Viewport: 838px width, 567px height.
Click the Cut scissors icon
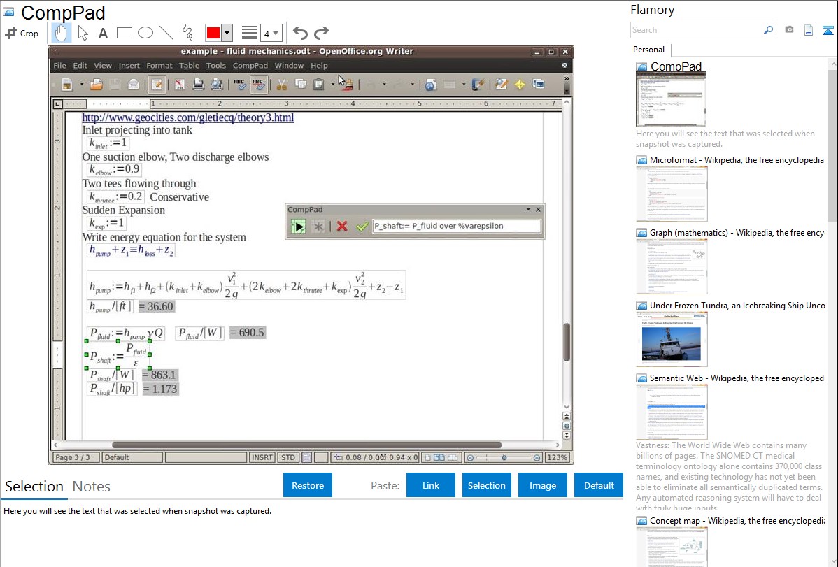pos(282,85)
